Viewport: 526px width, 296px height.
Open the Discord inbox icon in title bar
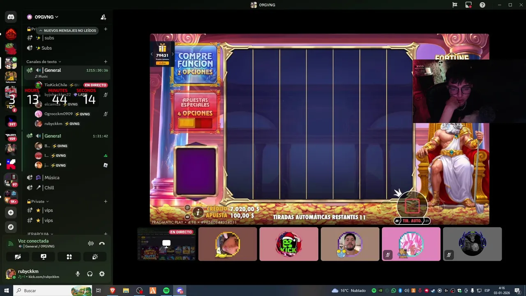point(468,5)
